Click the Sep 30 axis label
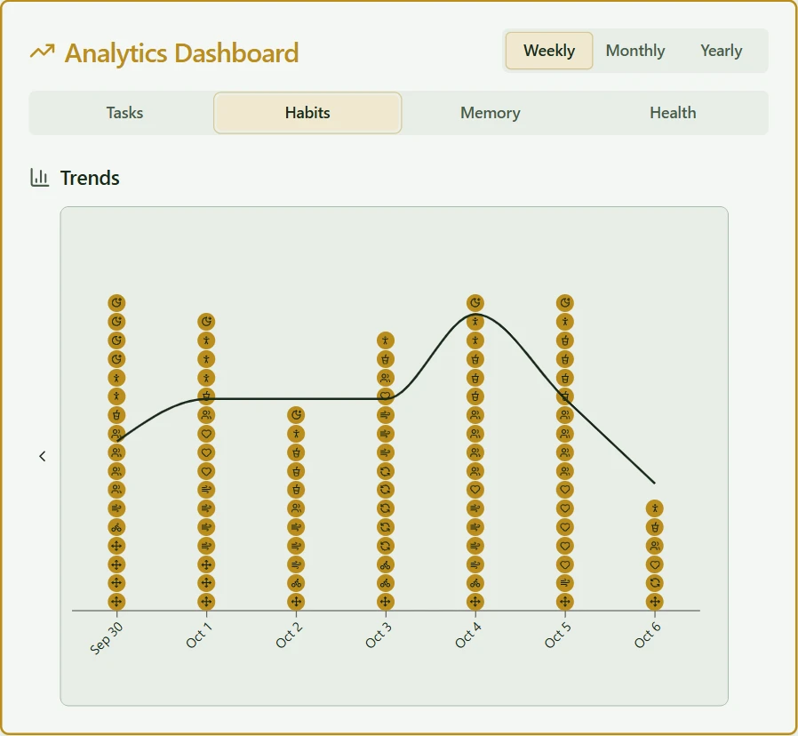 (106, 637)
